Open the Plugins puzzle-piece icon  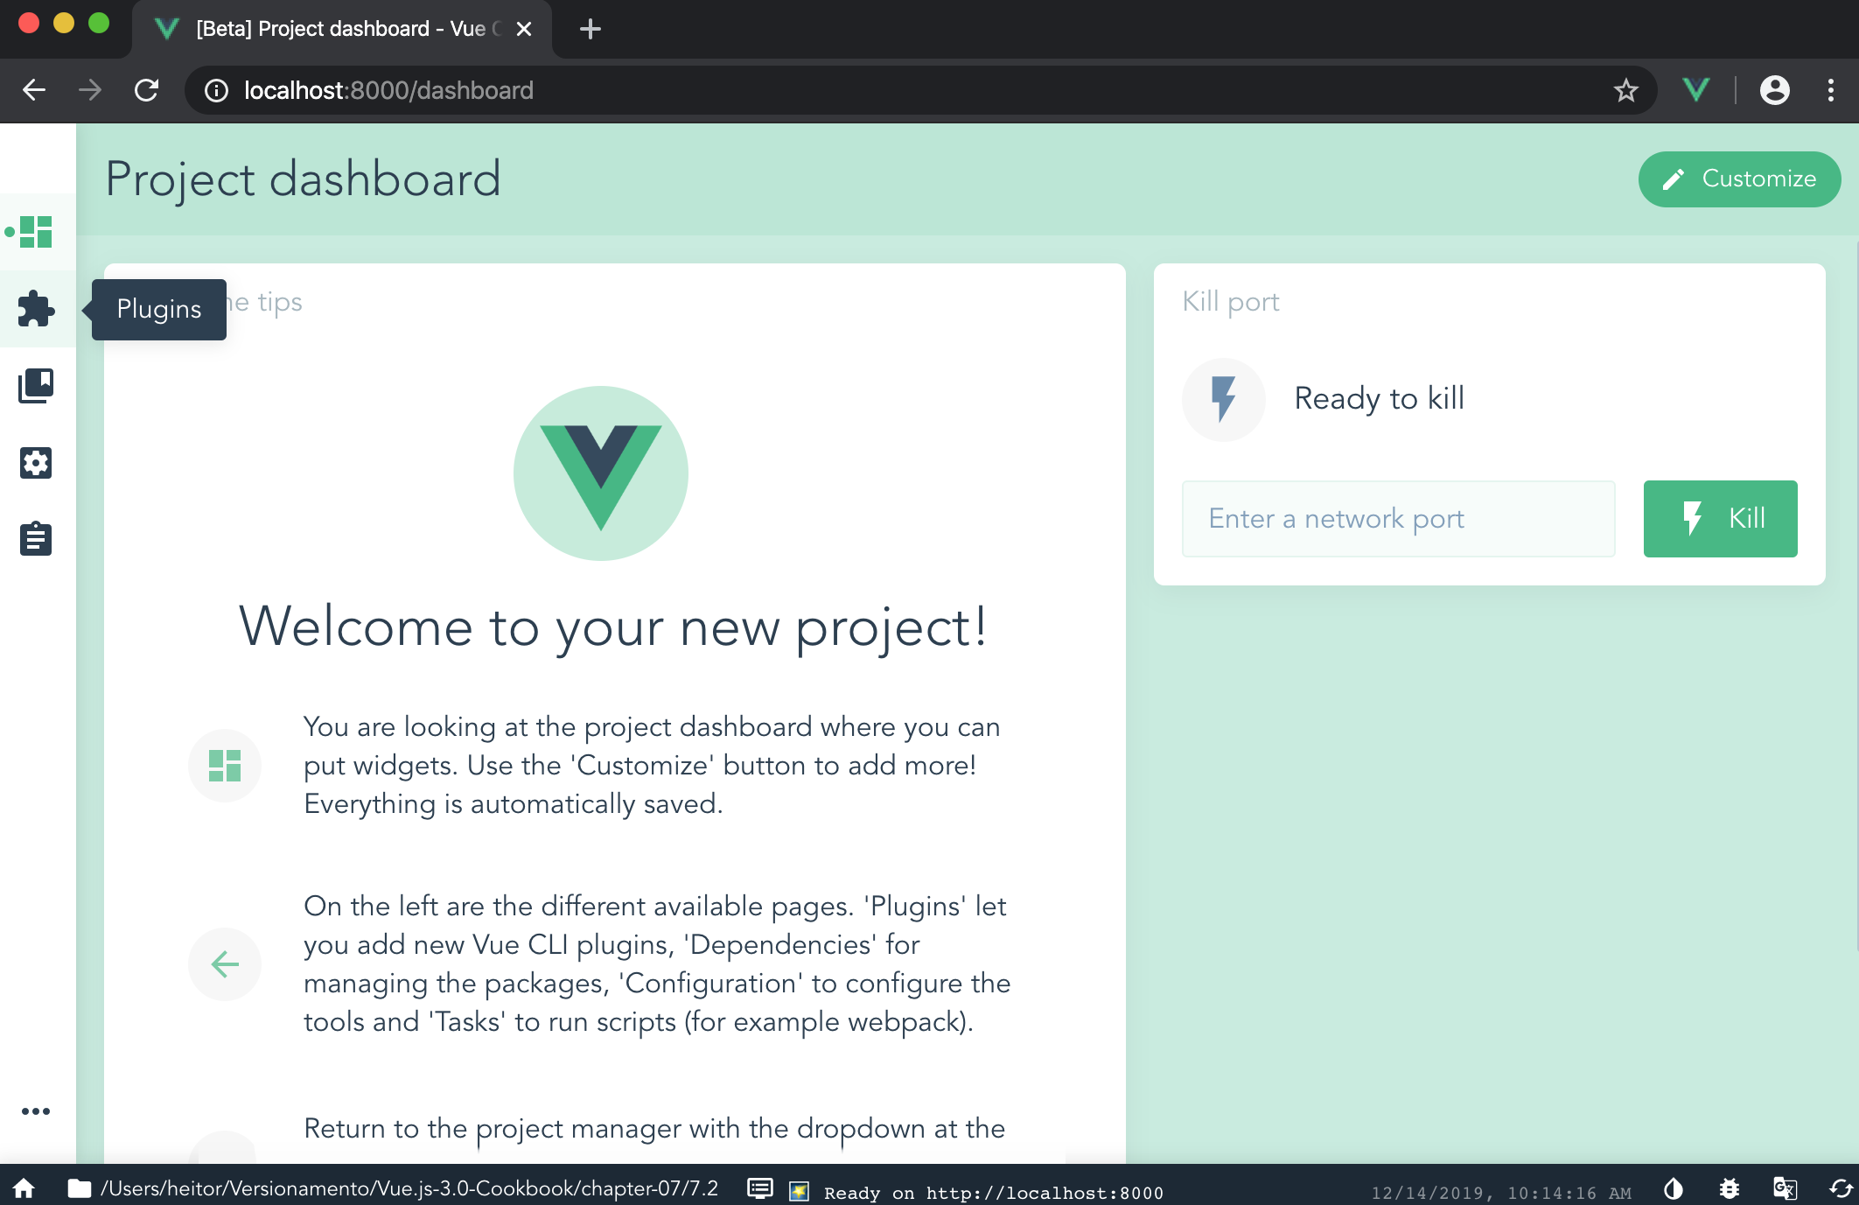pos(36,309)
